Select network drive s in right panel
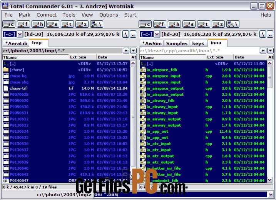The width and height of the screenshot is (276, 200). [x=189, y=24]
